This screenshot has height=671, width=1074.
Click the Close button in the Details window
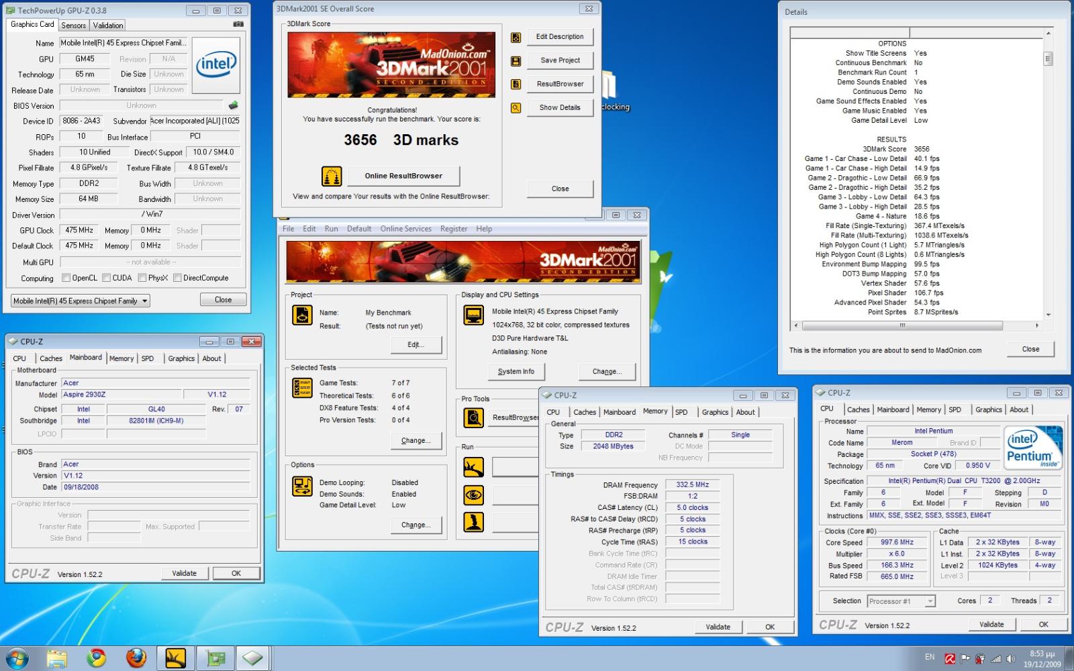1030,349
